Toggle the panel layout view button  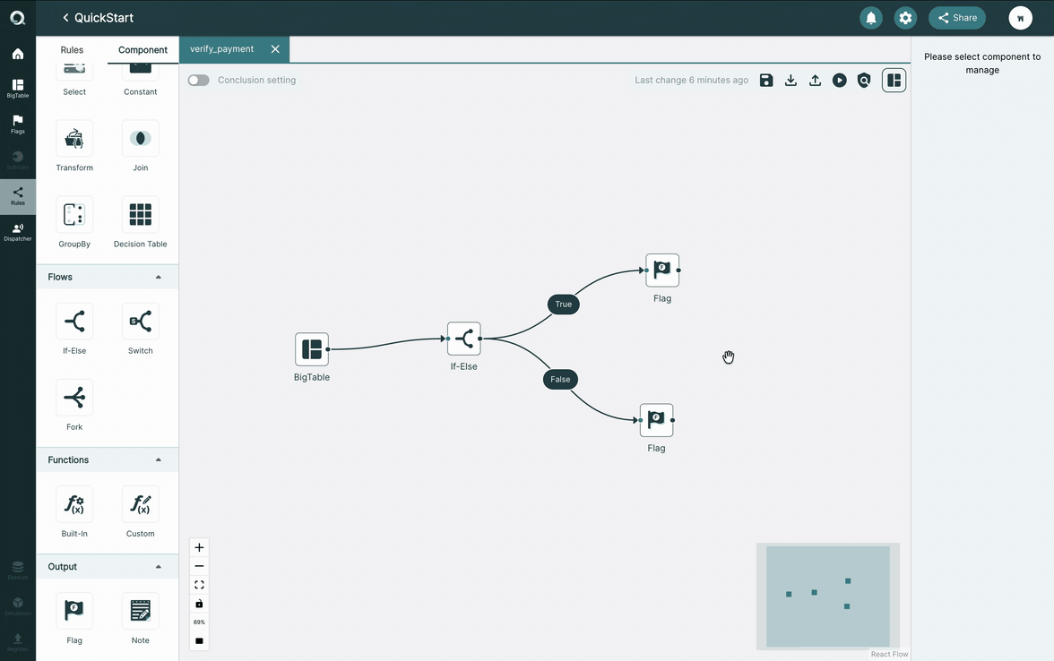894,81
